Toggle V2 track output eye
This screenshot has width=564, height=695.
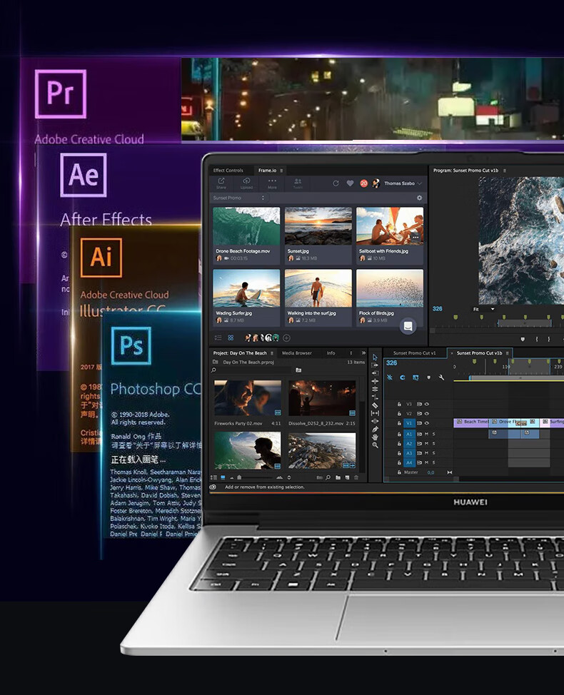pos(427,414)
